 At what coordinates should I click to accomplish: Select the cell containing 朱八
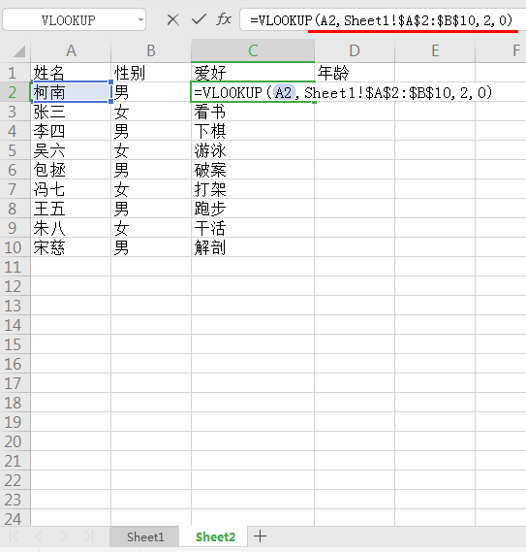tap(71, 228)
